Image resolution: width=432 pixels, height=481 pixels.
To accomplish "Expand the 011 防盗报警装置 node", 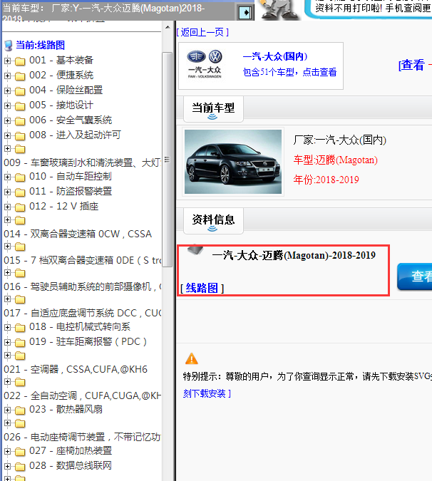I will pyautogui.click(x=7, y=192).
